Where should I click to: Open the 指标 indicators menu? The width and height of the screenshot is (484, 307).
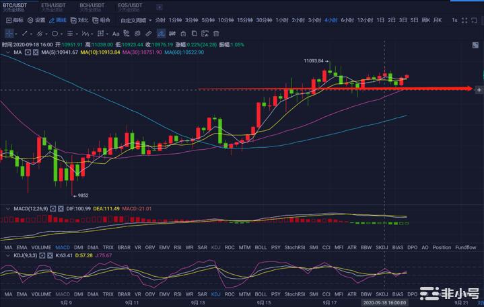pyautogui.click(x=15, y=20)
